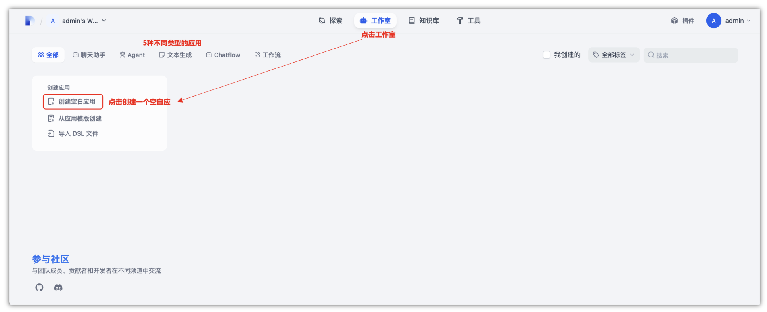Image resolution: width=767 pixels, height=312 pixels.
Task: Toggle the 我创建的 checkbox
Action: [546, 55]
